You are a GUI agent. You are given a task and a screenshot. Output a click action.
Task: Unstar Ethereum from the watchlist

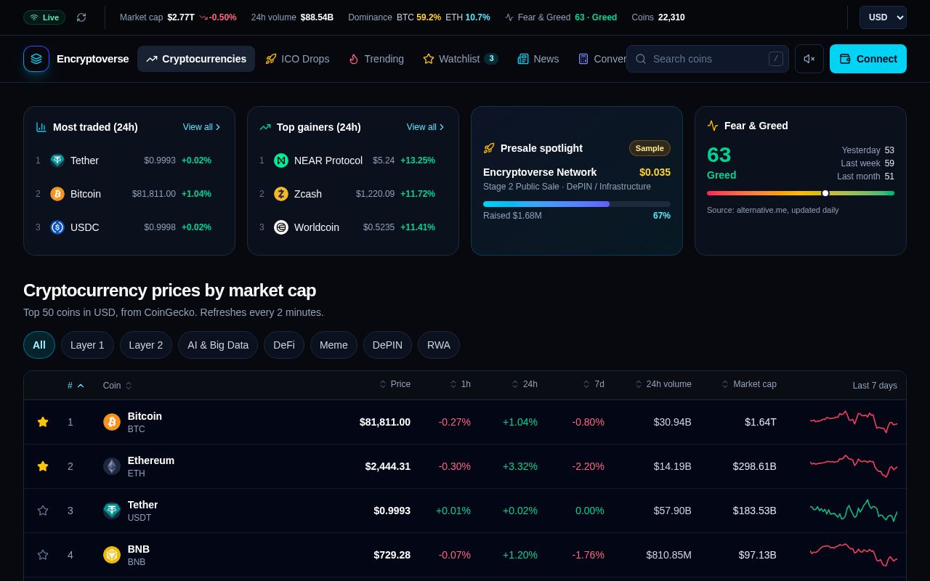point(43,466)
